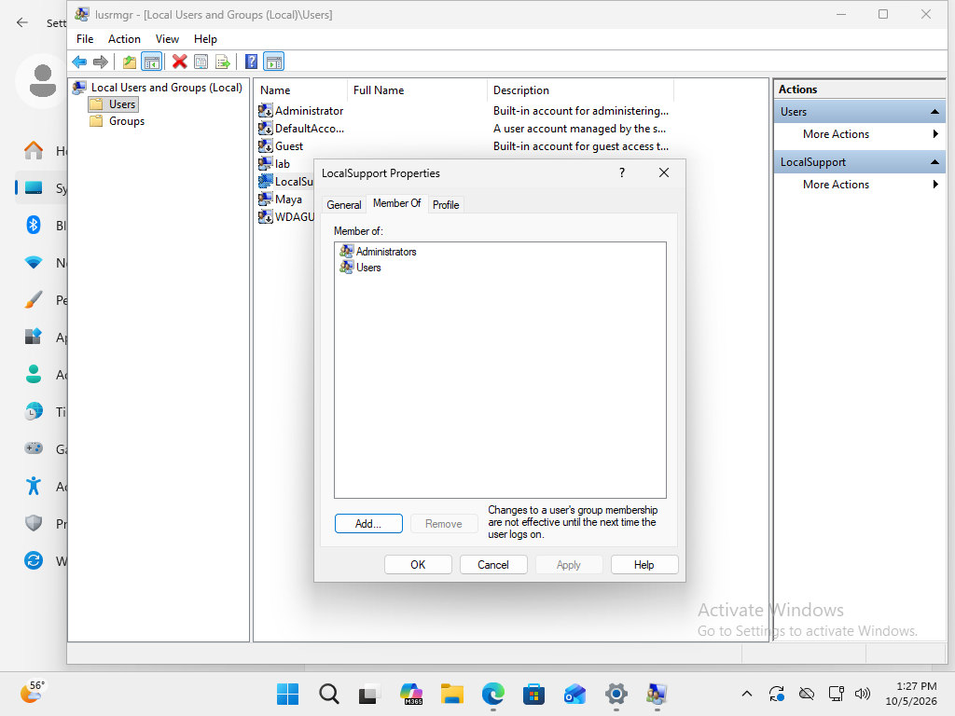Open Network wifi icon in Settings sidebar
The width and height of the screenshot is (955, 716).
tap(34, 262)
